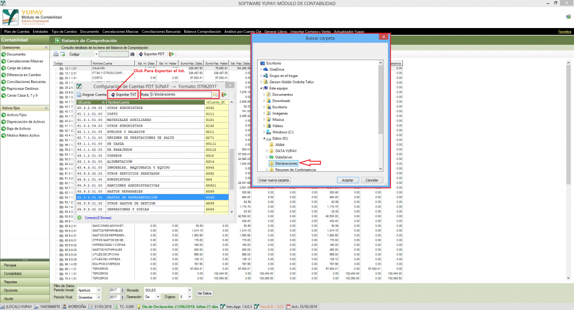Click the Windows (C:) drive icon
574x310 pixels.
[x=269, y=132]
